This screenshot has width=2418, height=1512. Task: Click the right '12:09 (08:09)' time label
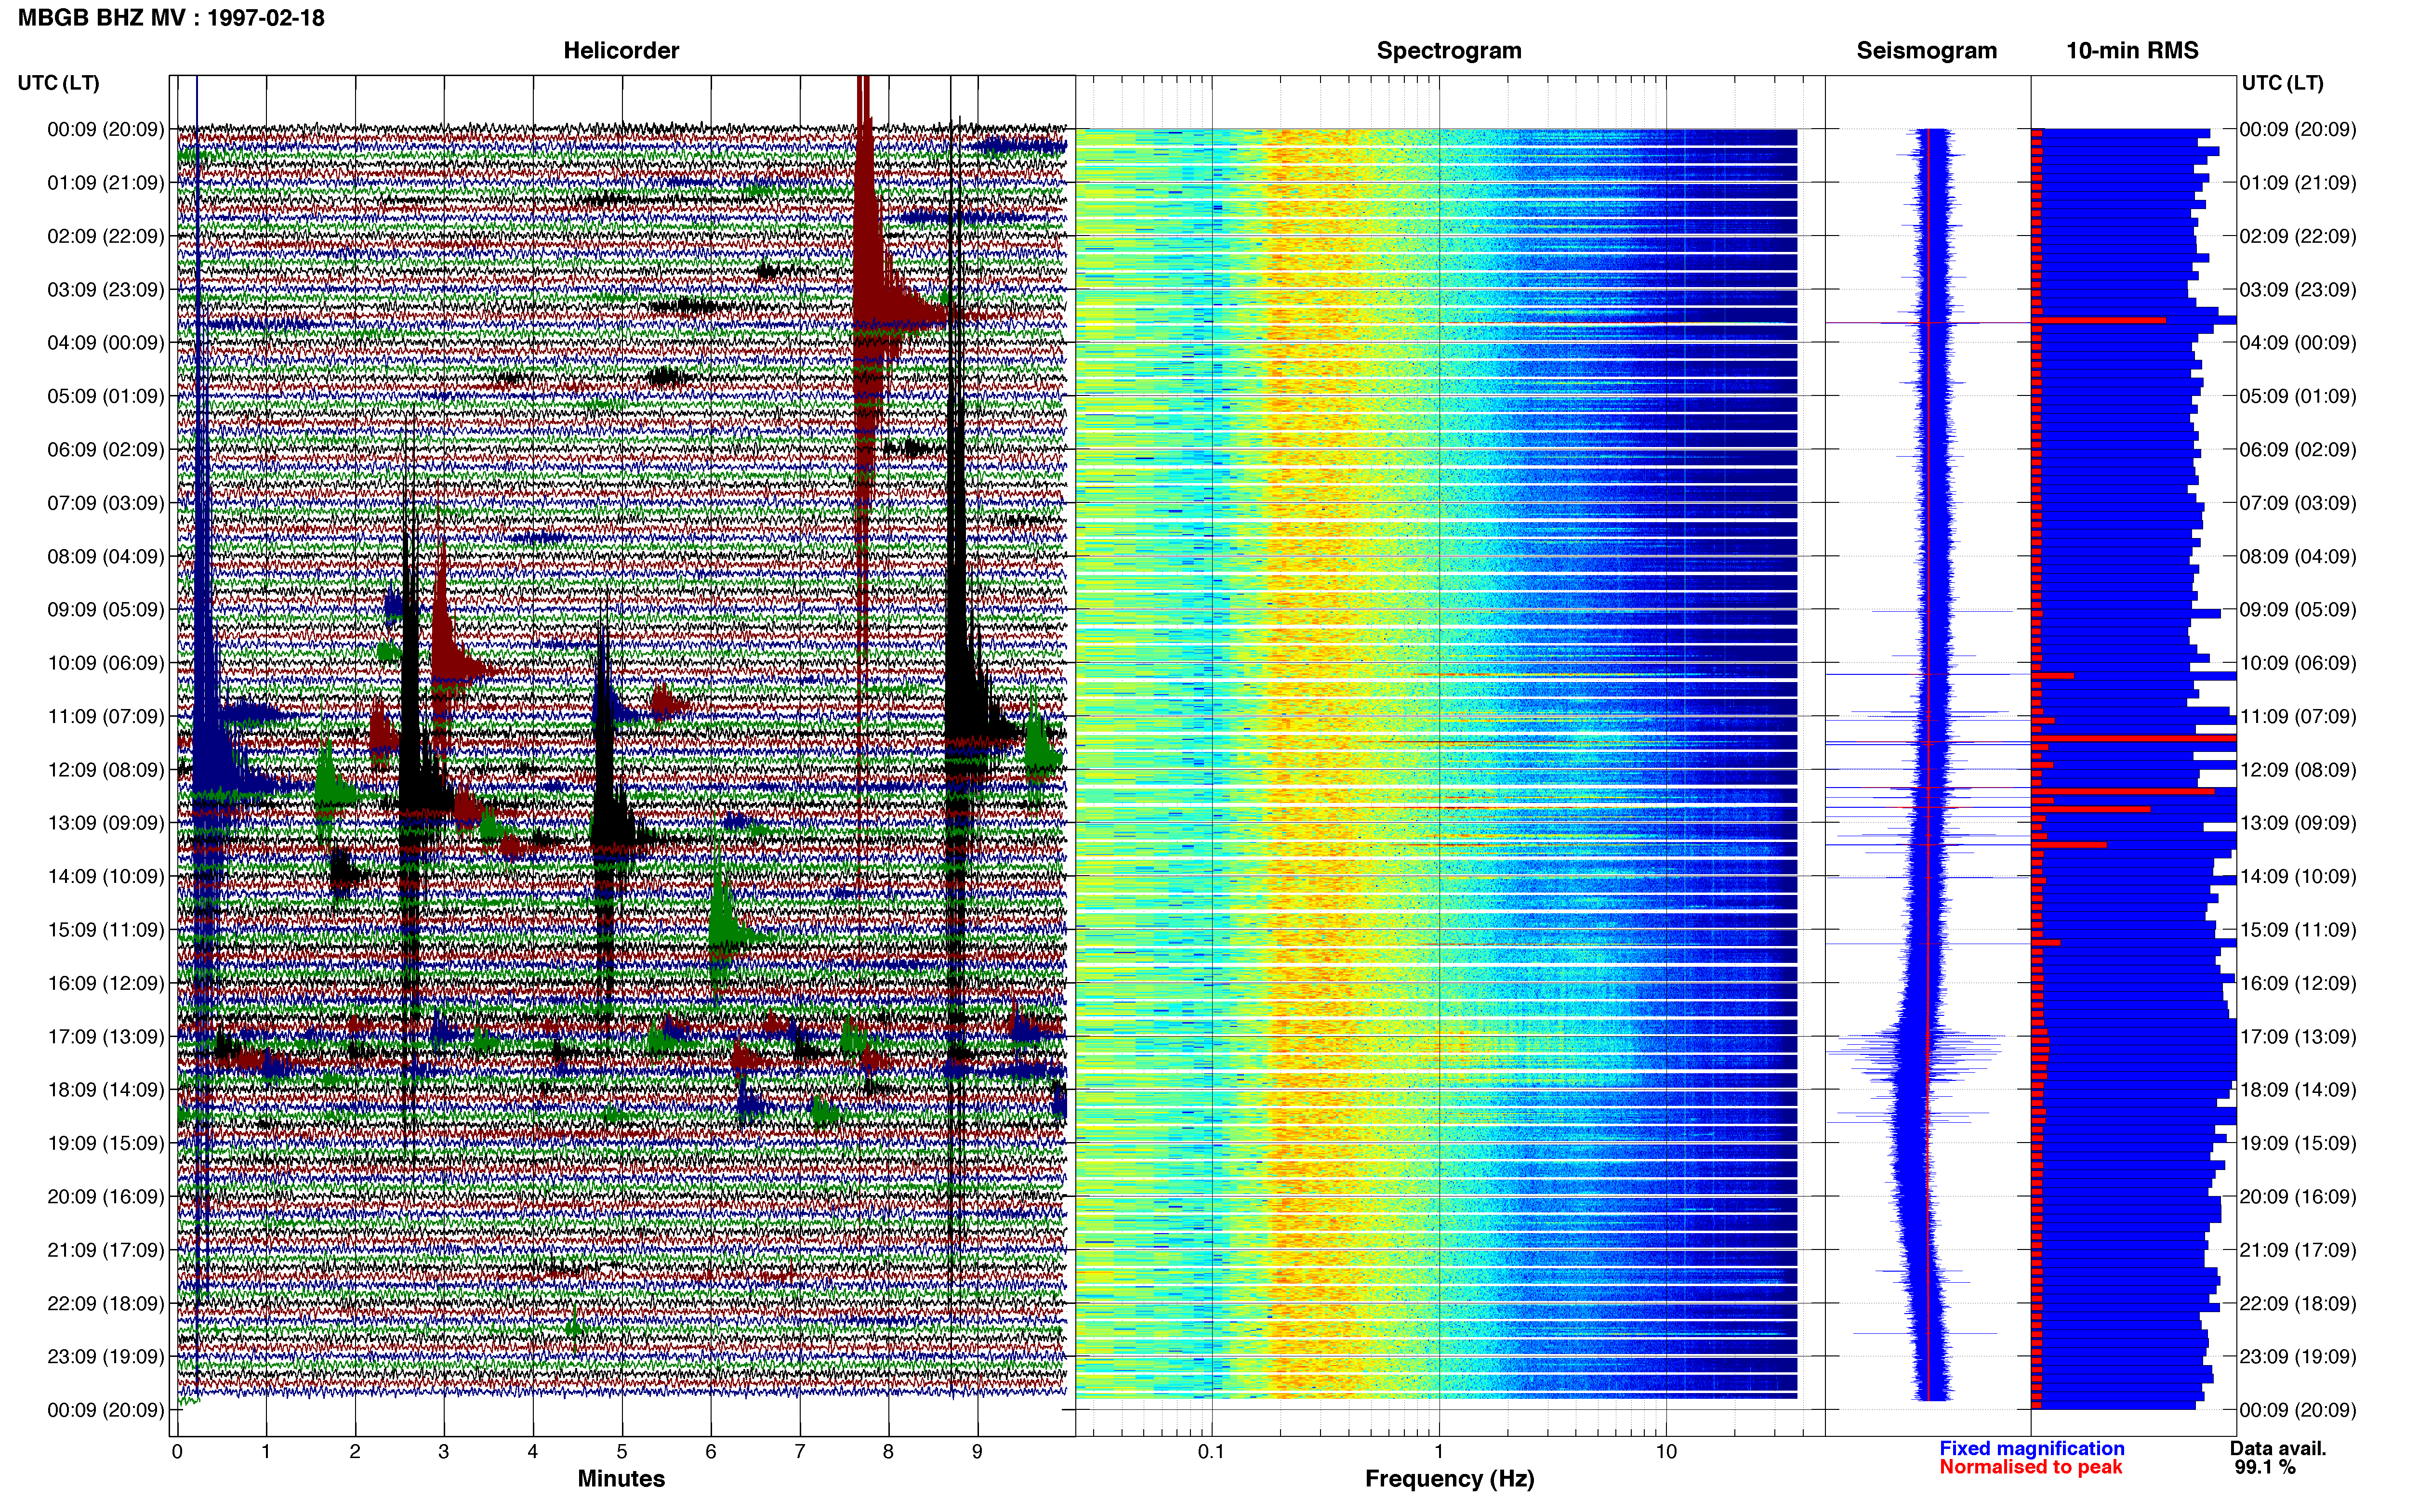tap(2298, 769)
